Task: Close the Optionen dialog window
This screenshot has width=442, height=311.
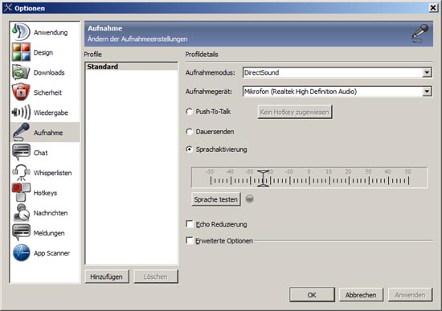Action: point(433,7)
